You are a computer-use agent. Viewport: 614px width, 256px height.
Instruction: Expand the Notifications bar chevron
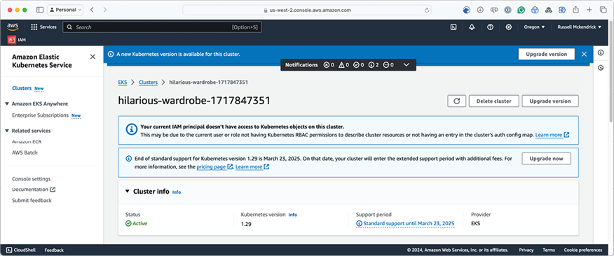coord(406,65)
